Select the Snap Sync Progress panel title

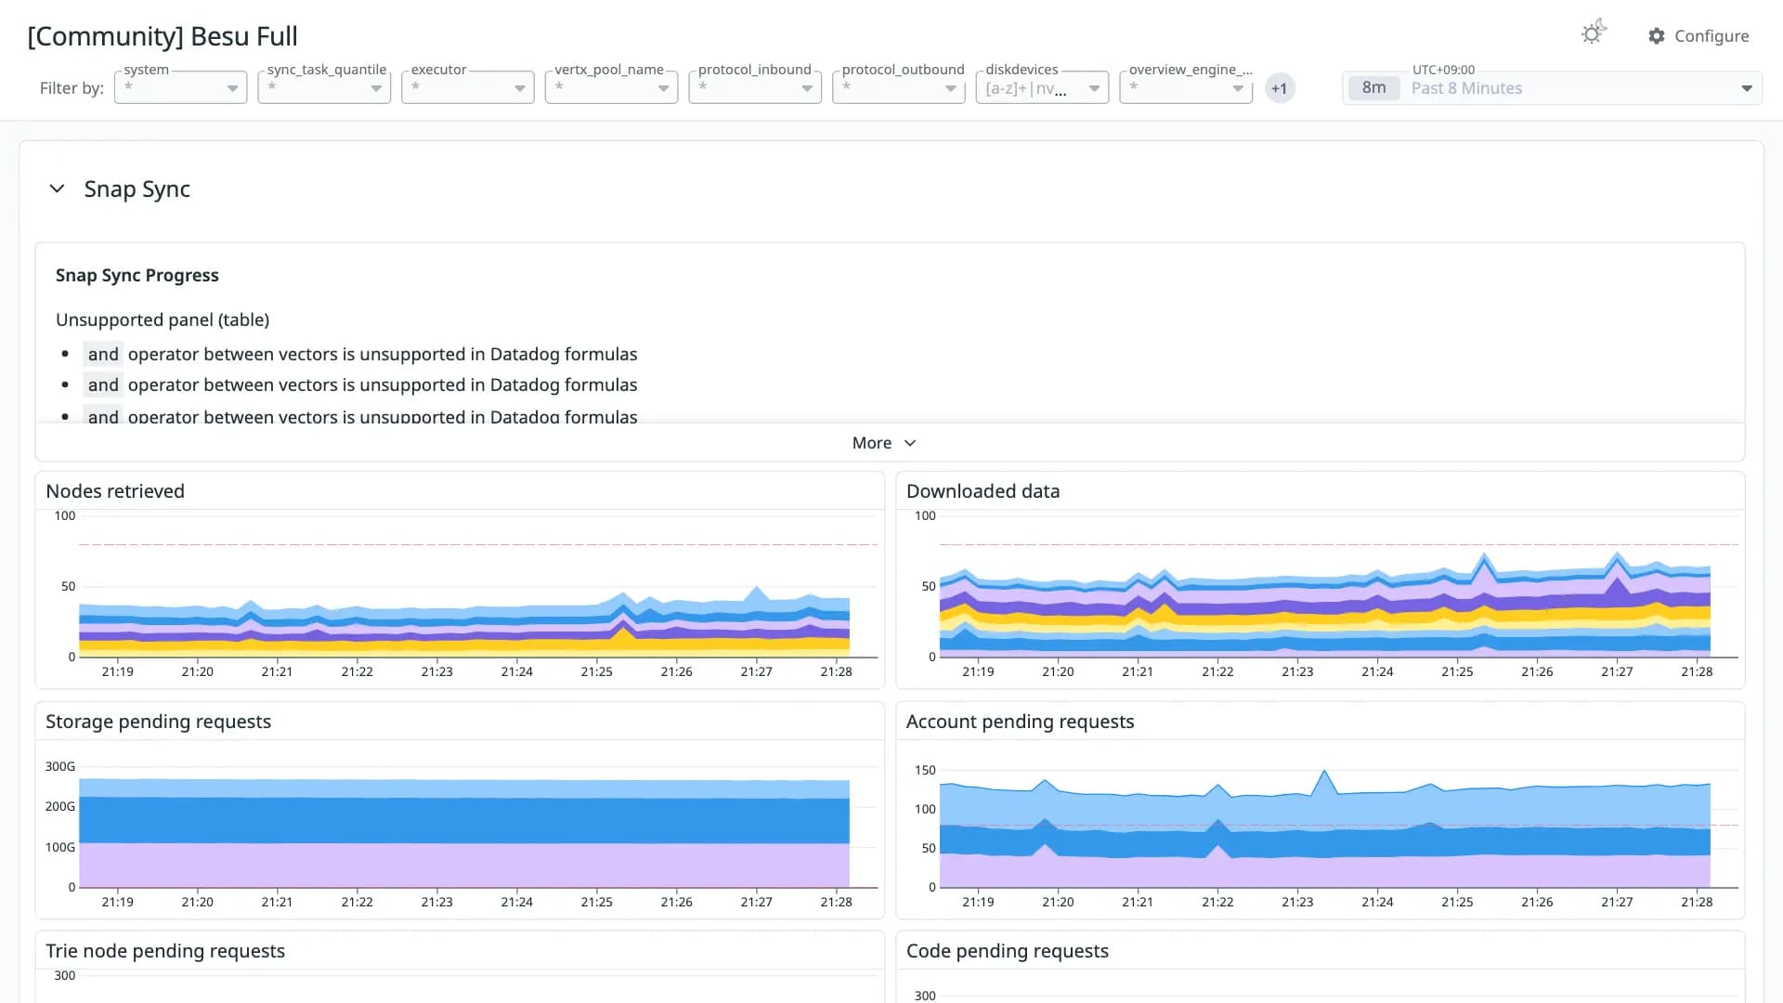(x=137, y=275)
